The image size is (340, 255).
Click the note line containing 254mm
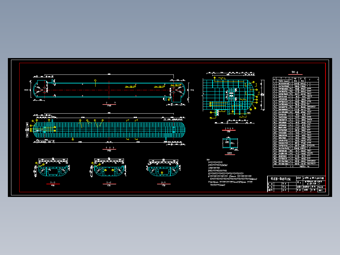click(x=230, y=176)
